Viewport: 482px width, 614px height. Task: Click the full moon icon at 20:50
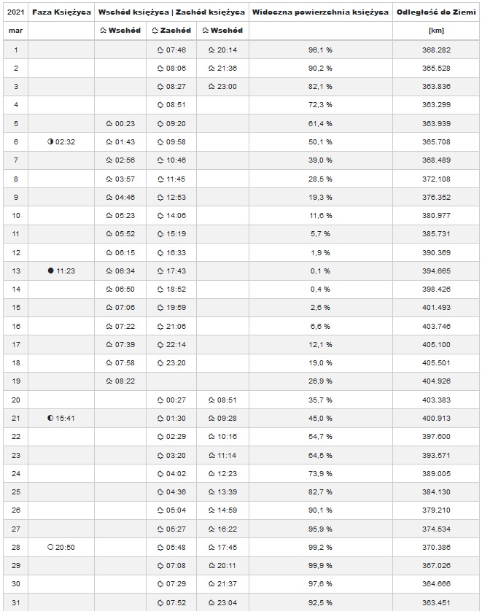click(x=50, y=547)
